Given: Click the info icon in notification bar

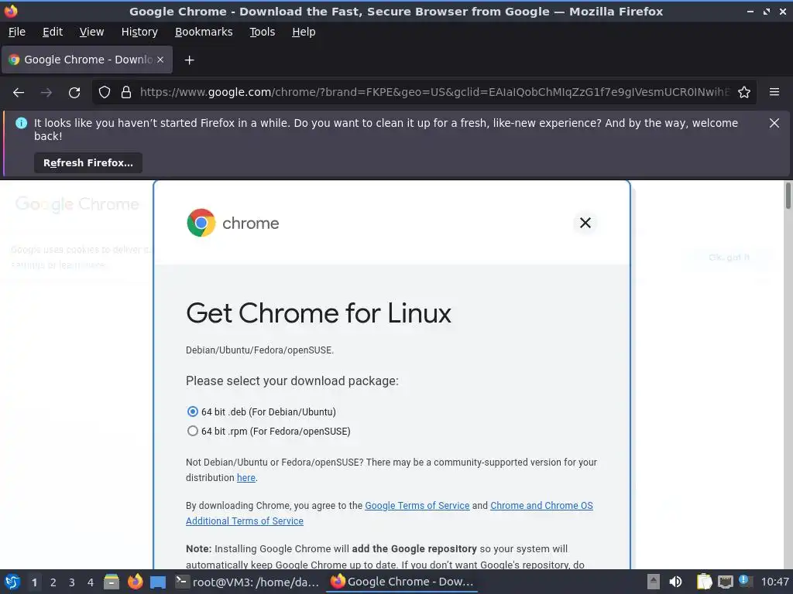Looking at the screenshot, I should tap(21, 123).
